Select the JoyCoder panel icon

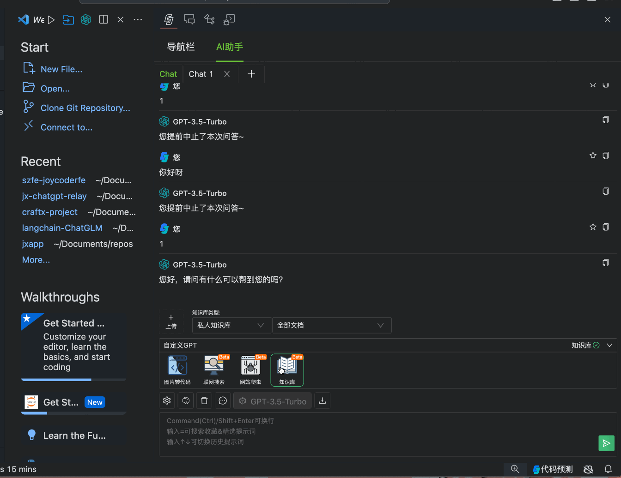(169, 19)
